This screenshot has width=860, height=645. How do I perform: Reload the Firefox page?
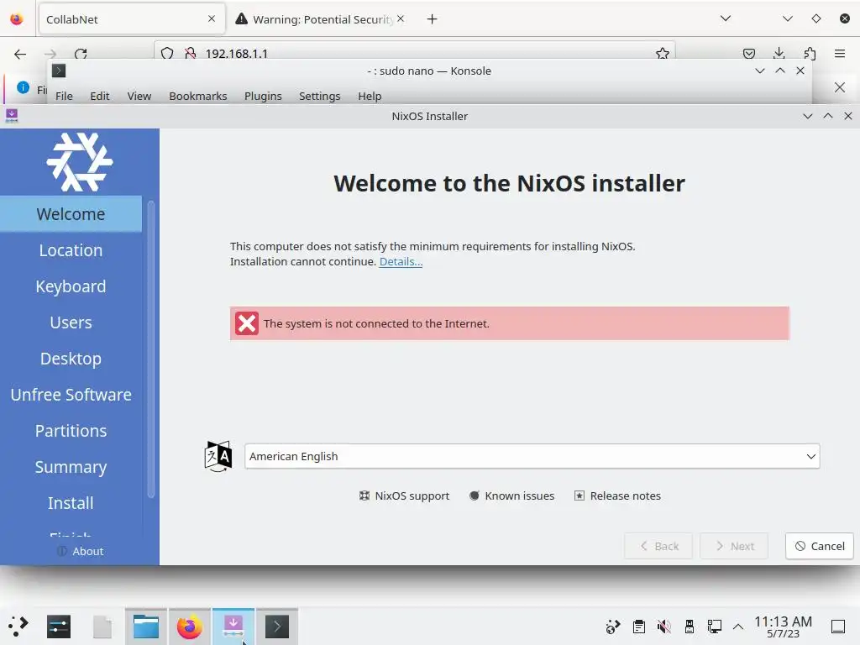(x=81, y=54)
